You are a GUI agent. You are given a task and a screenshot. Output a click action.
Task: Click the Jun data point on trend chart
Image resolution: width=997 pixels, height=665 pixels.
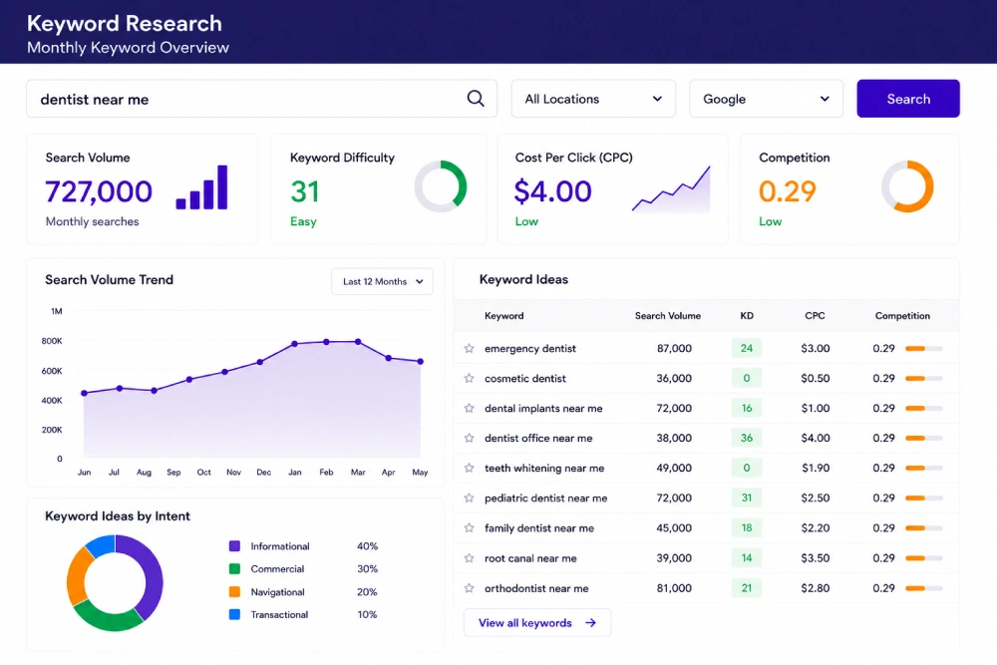coord(84,393)
